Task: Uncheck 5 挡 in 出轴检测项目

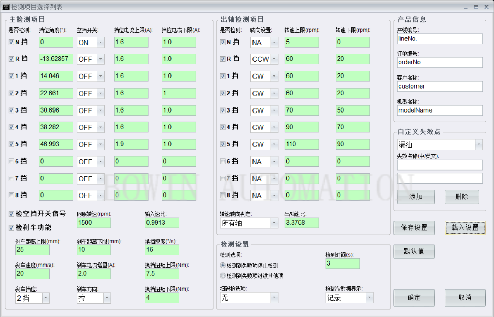Action: (223, 144)
